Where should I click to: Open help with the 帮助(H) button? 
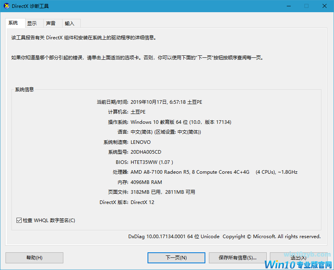coord(34,258)
